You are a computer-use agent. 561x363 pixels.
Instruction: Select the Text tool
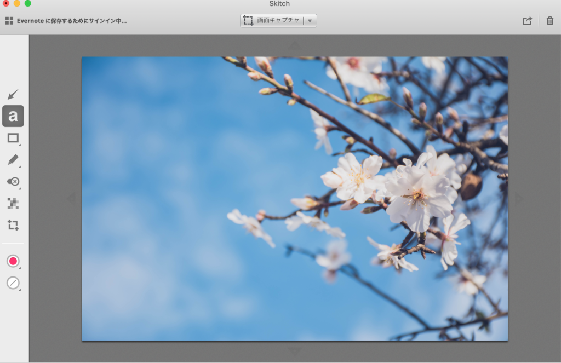[x=13, y=116]
